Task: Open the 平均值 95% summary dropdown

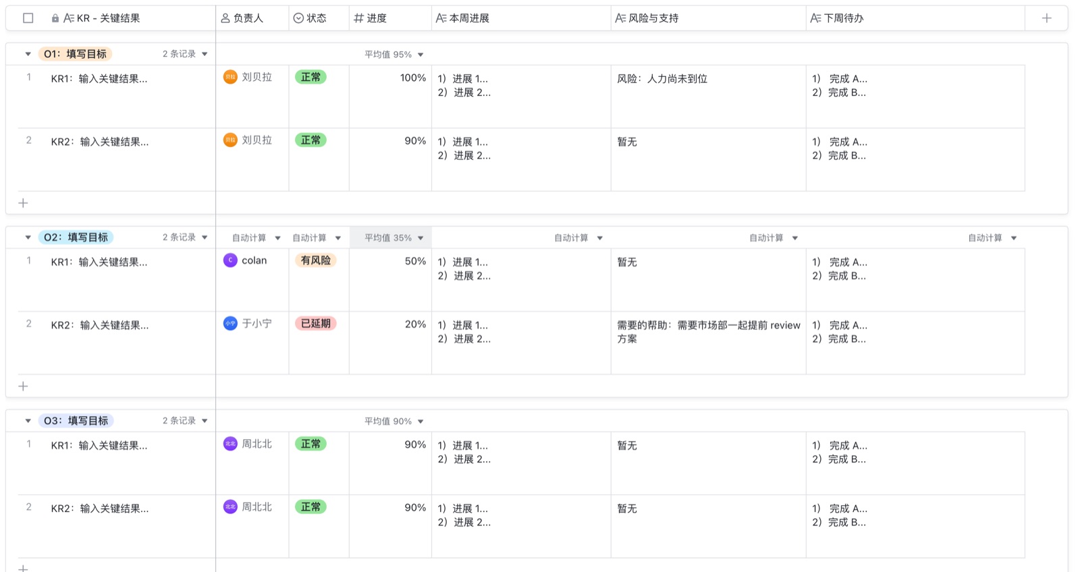Action: pyautogui.click(x=394, y=55)
